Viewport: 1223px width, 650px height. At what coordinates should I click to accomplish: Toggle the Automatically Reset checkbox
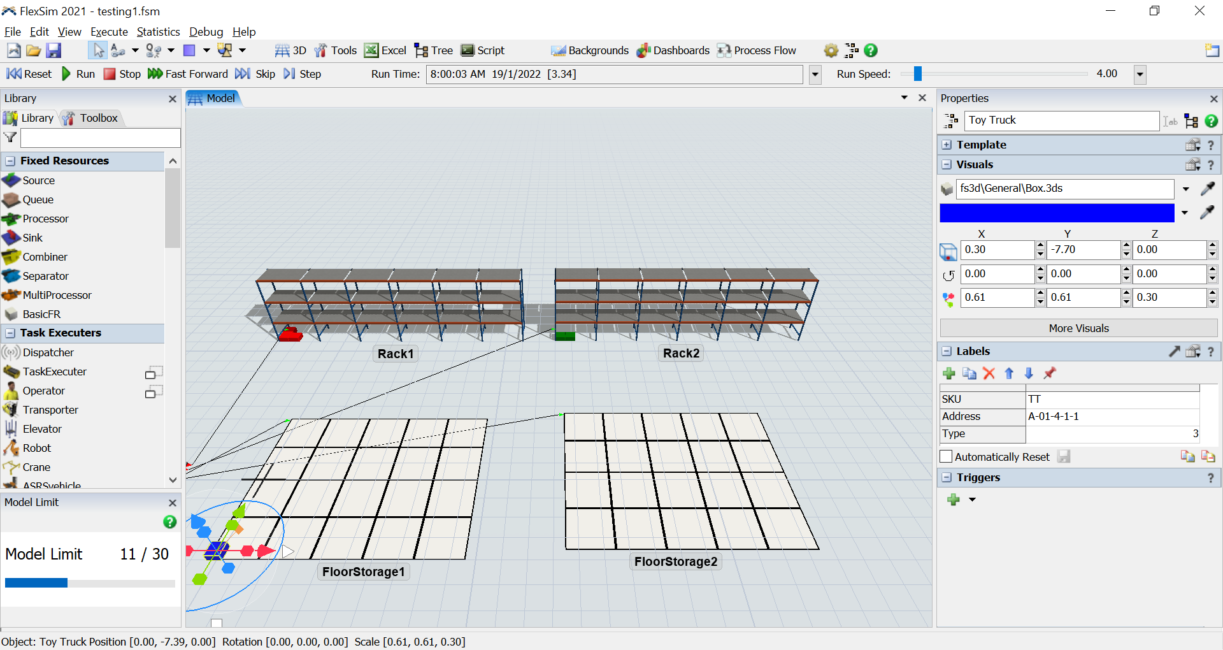[947, 457]
